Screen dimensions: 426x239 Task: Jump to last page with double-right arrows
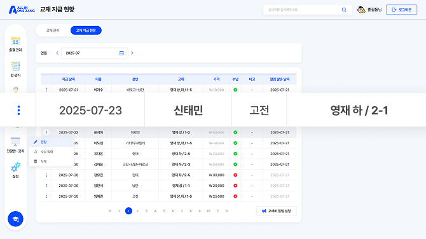pyautogui.click(x=227, y=211)
